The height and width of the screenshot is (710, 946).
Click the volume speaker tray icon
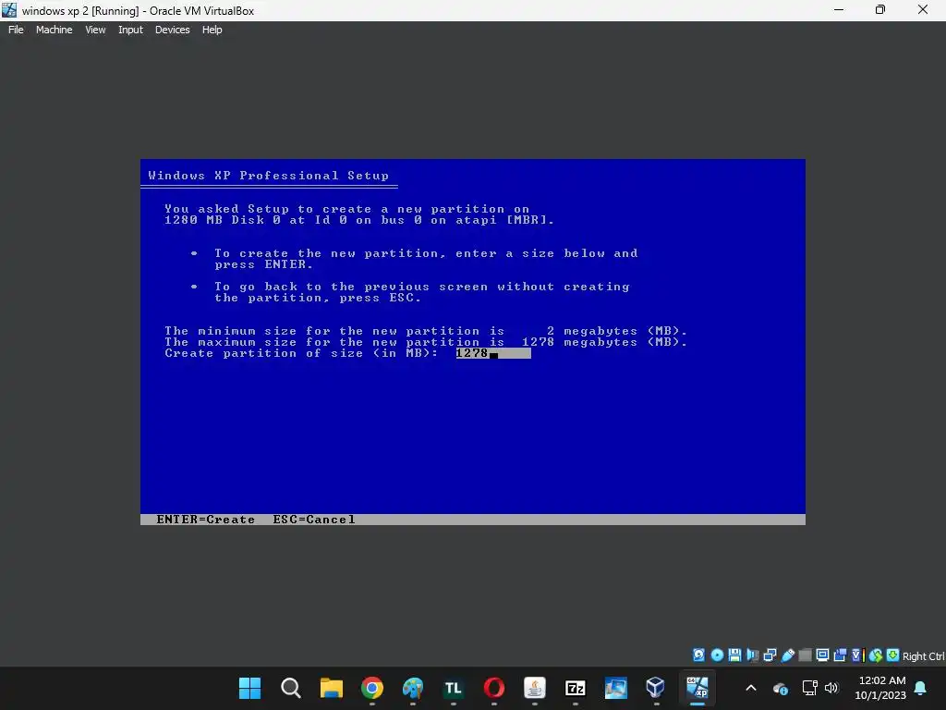831,688
